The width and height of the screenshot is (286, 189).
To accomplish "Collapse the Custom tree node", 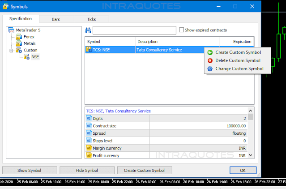I will tap(11, 51).
